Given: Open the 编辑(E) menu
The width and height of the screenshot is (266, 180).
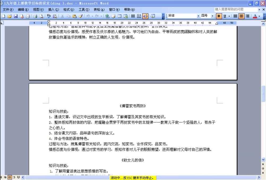Looking at the screenshot, I should coord(23,10).
